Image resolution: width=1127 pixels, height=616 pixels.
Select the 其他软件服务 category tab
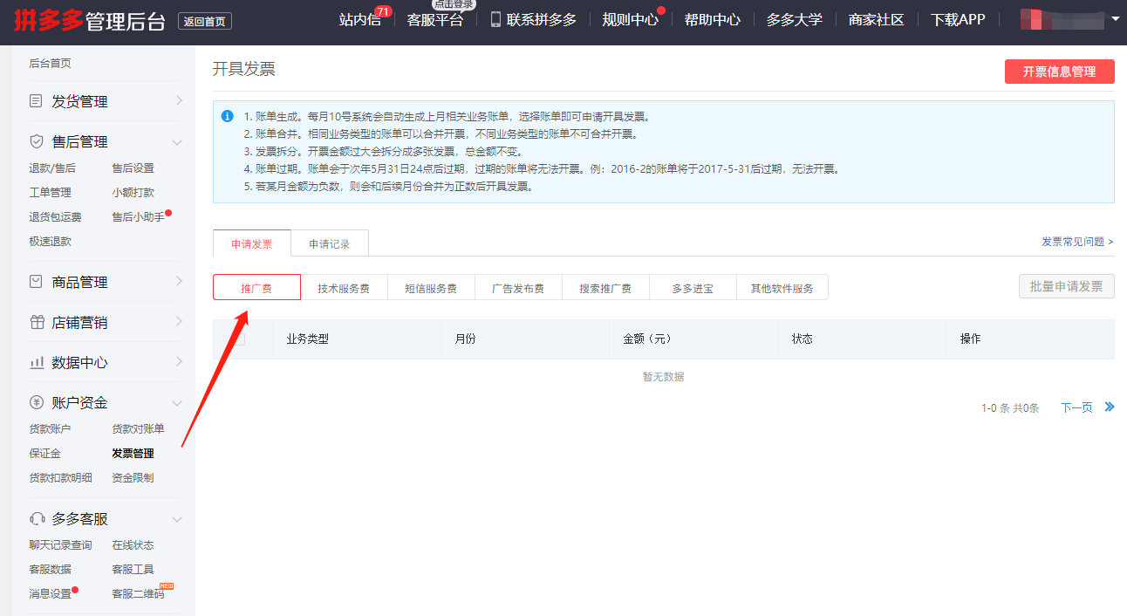click(x=782, y=287)
